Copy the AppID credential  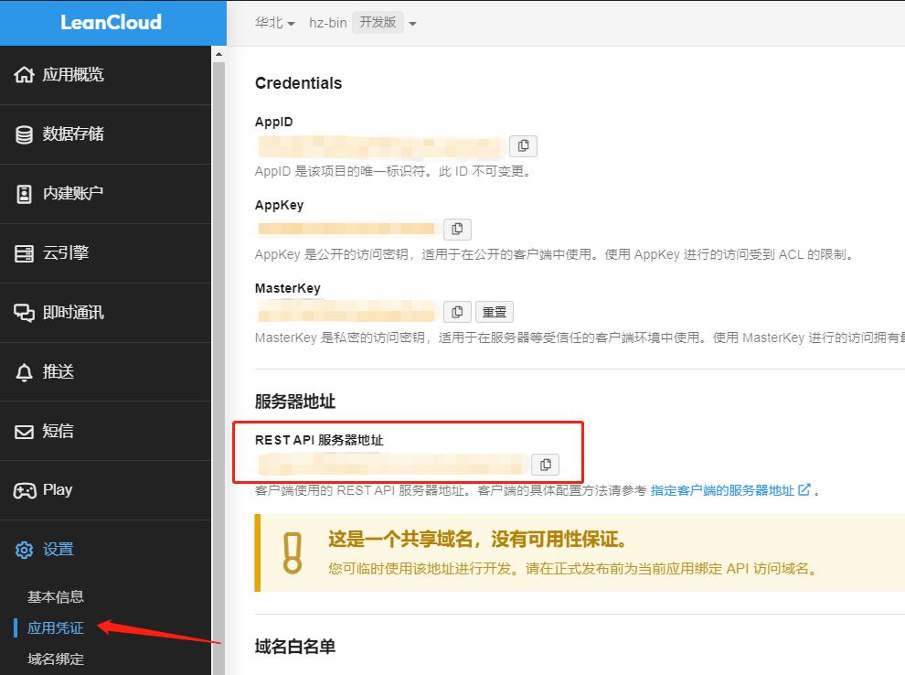coord(523,145)
